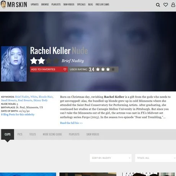Screen dimensions: 176x176
Task: Open the Skinny Body keyword link
Action: (41, 100)
